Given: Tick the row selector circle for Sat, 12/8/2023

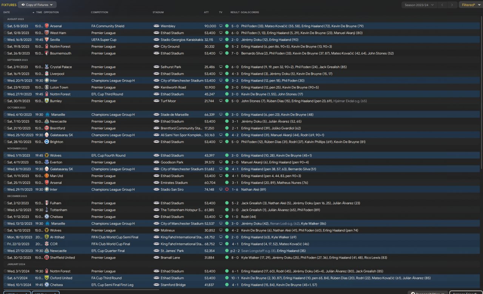Looking at the screenshot, I should 5,33.
